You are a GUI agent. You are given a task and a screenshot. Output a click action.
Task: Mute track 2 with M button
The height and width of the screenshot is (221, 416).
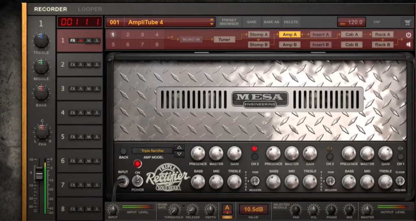click(89, 65)
